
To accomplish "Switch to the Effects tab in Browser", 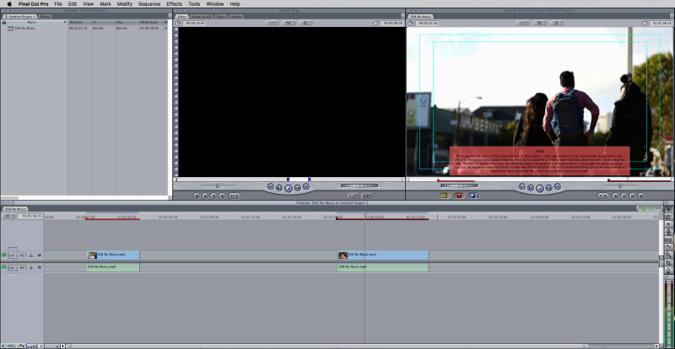I will [x=46, y=16].
